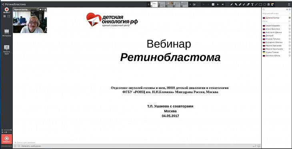
Task: Click the add participant plus icon
Action: point(290,9)
